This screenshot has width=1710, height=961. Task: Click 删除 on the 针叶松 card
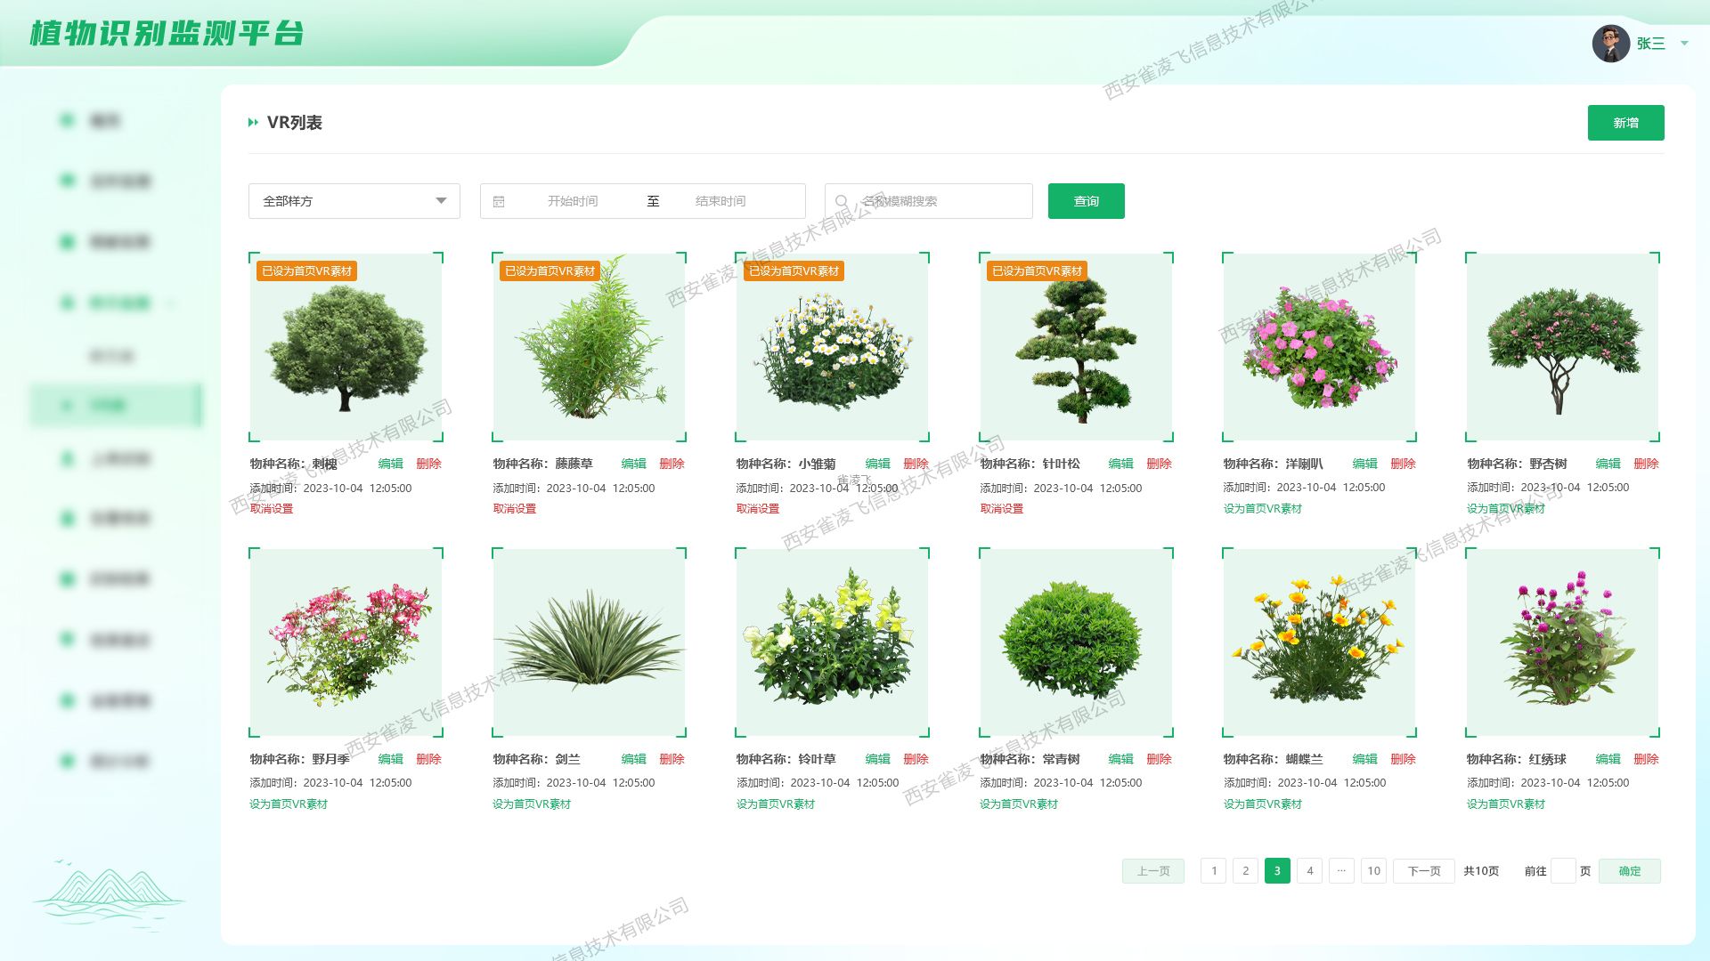[1159, 464]
